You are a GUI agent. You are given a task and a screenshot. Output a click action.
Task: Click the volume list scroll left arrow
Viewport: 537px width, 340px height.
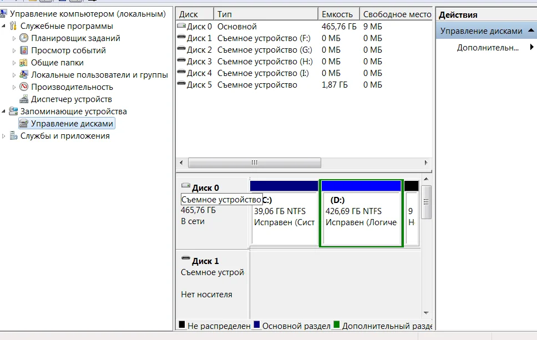point(181,163)
